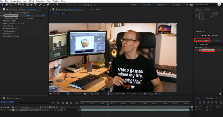The image size is (223, 117).
Task: Select the Pen tool
Action: point(32,5)
